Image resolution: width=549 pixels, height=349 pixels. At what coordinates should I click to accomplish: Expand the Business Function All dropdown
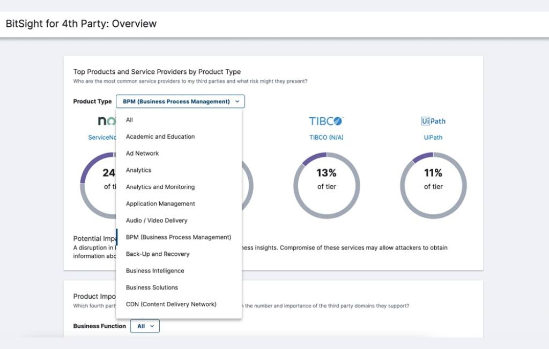145,326
